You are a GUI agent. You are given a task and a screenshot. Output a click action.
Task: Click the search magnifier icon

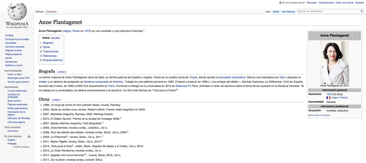click(x=362, y=11)
